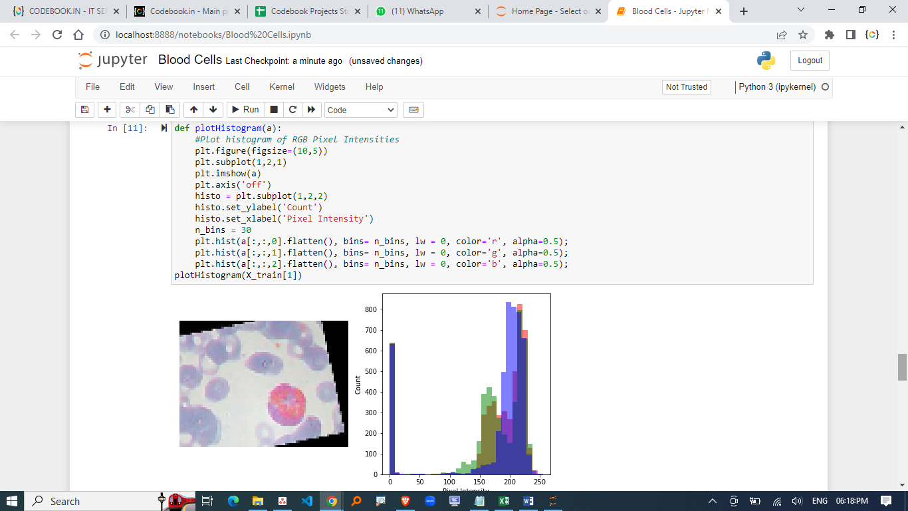Screen dimensions: 908x511
Task: Open the command palette keyboard icon
Action: (x=413, y=110)
